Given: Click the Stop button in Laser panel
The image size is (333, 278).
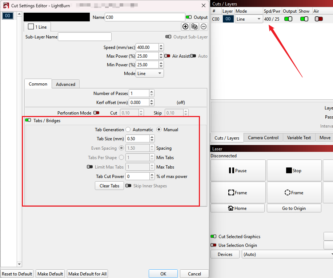Looking at the screenshot, I should coord(294,170).
